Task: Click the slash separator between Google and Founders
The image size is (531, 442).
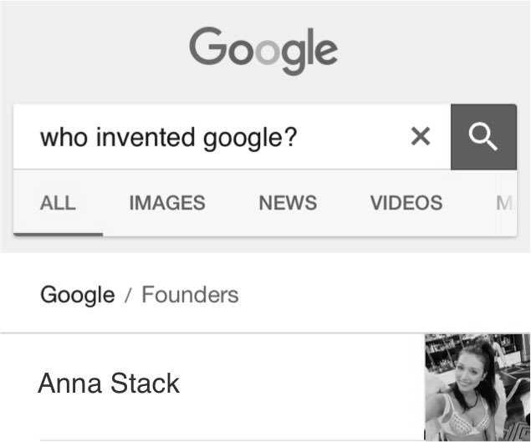Action: click(x=128, y=295)
